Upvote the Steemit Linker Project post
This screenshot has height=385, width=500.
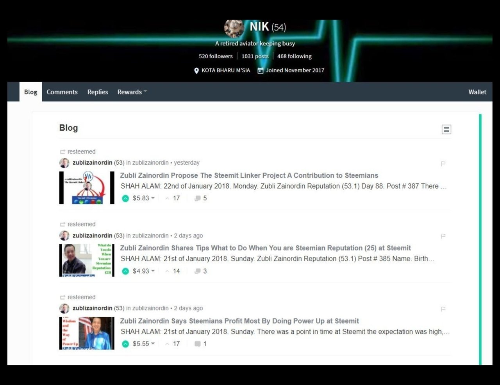pyautogui.click(x=125, y=198)
